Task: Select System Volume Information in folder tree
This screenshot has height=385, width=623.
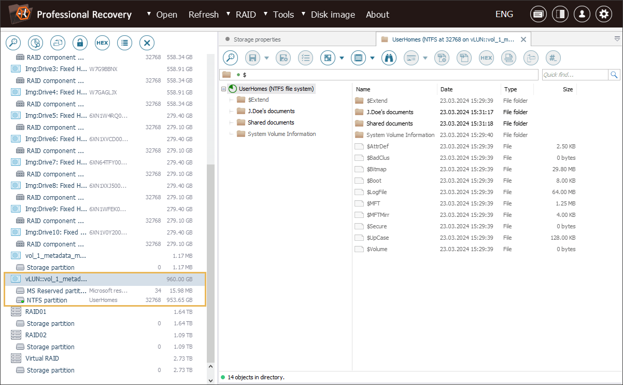Action: (281, 134)
